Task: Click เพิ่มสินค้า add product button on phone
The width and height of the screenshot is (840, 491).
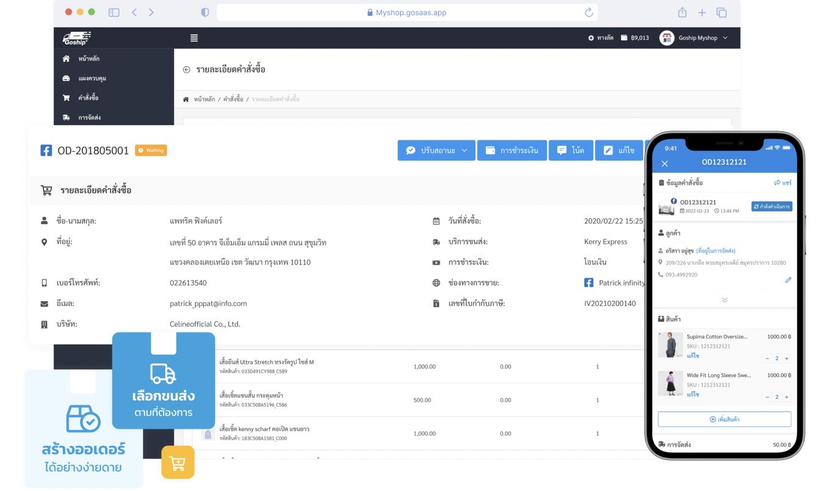Action: click(724, 420)
